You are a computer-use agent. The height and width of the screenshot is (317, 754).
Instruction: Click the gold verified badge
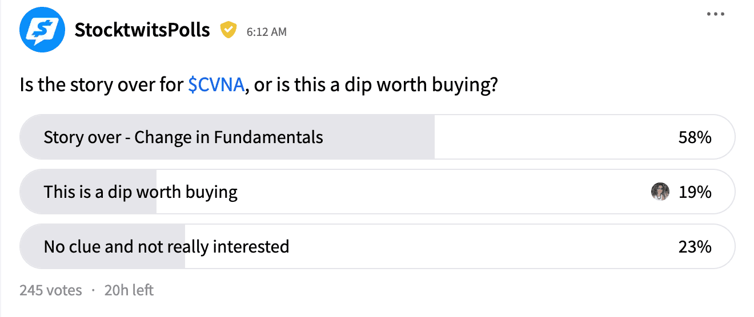coord(229,30)
